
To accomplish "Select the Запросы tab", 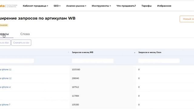I will click(5, 34).
